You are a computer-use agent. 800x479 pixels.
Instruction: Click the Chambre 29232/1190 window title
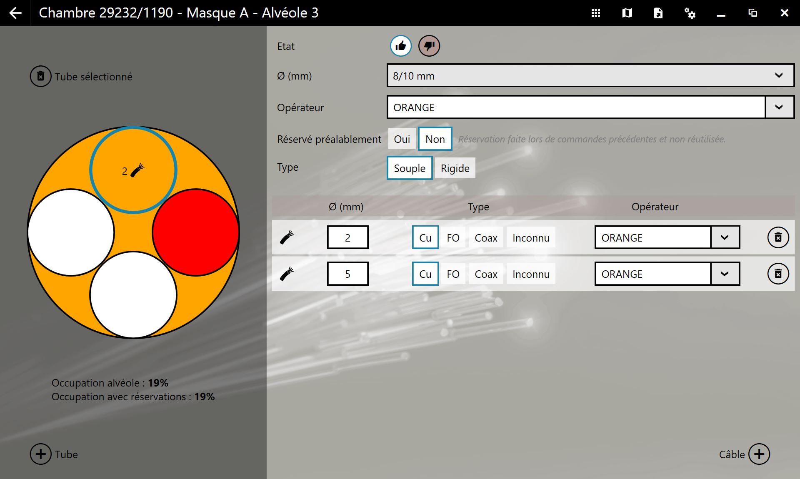click(x=179, y=13)
